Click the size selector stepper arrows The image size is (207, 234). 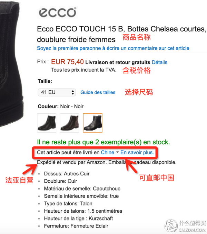73,92
